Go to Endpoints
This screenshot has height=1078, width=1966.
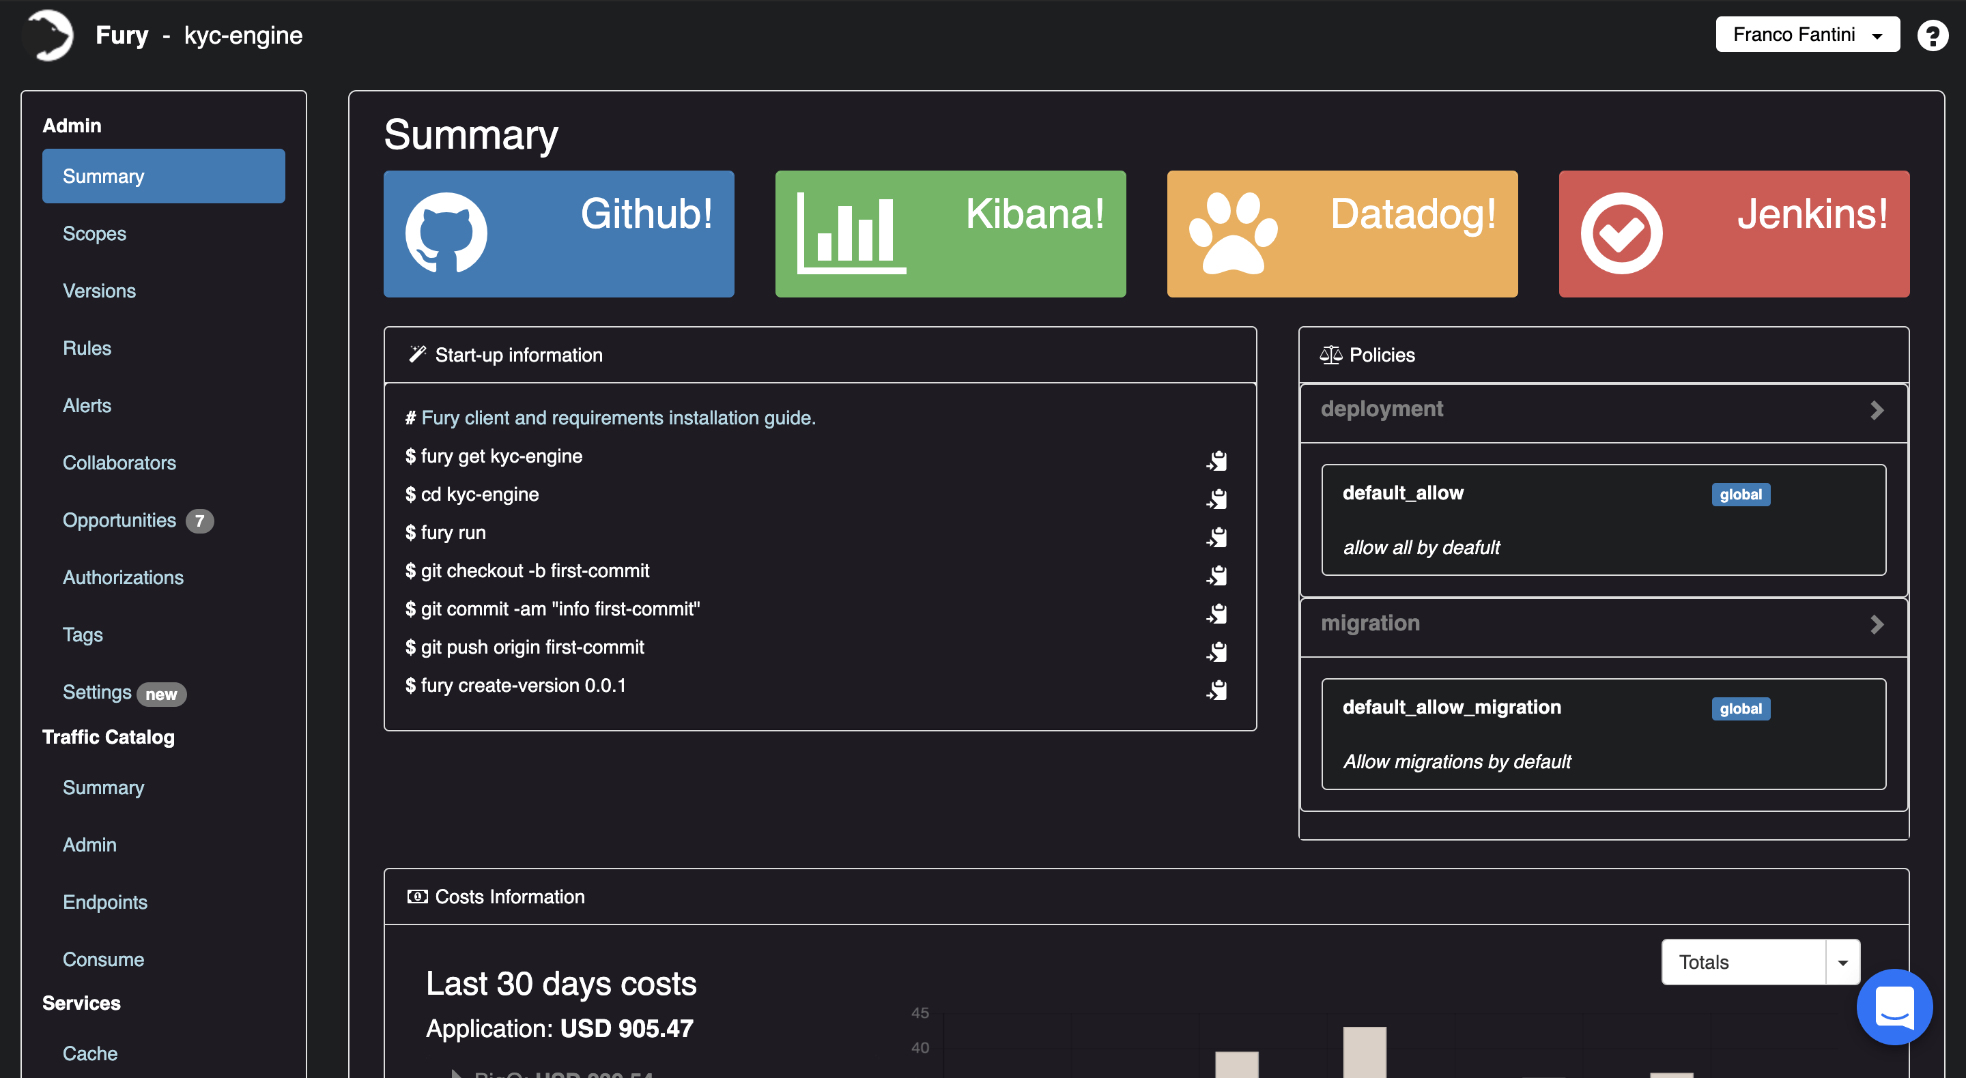click(104, 902)
